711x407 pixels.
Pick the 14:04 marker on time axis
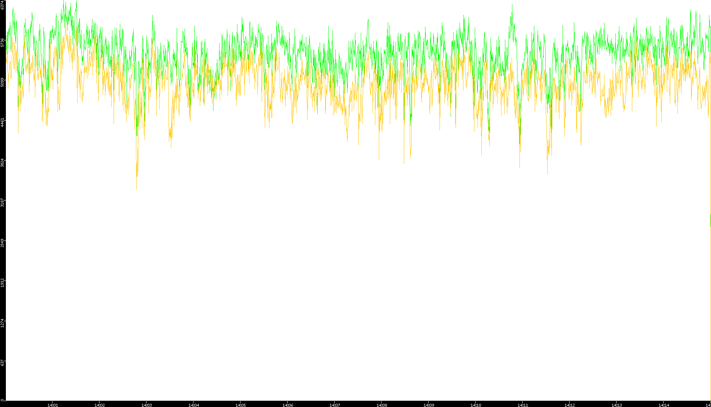click(194, 405)
